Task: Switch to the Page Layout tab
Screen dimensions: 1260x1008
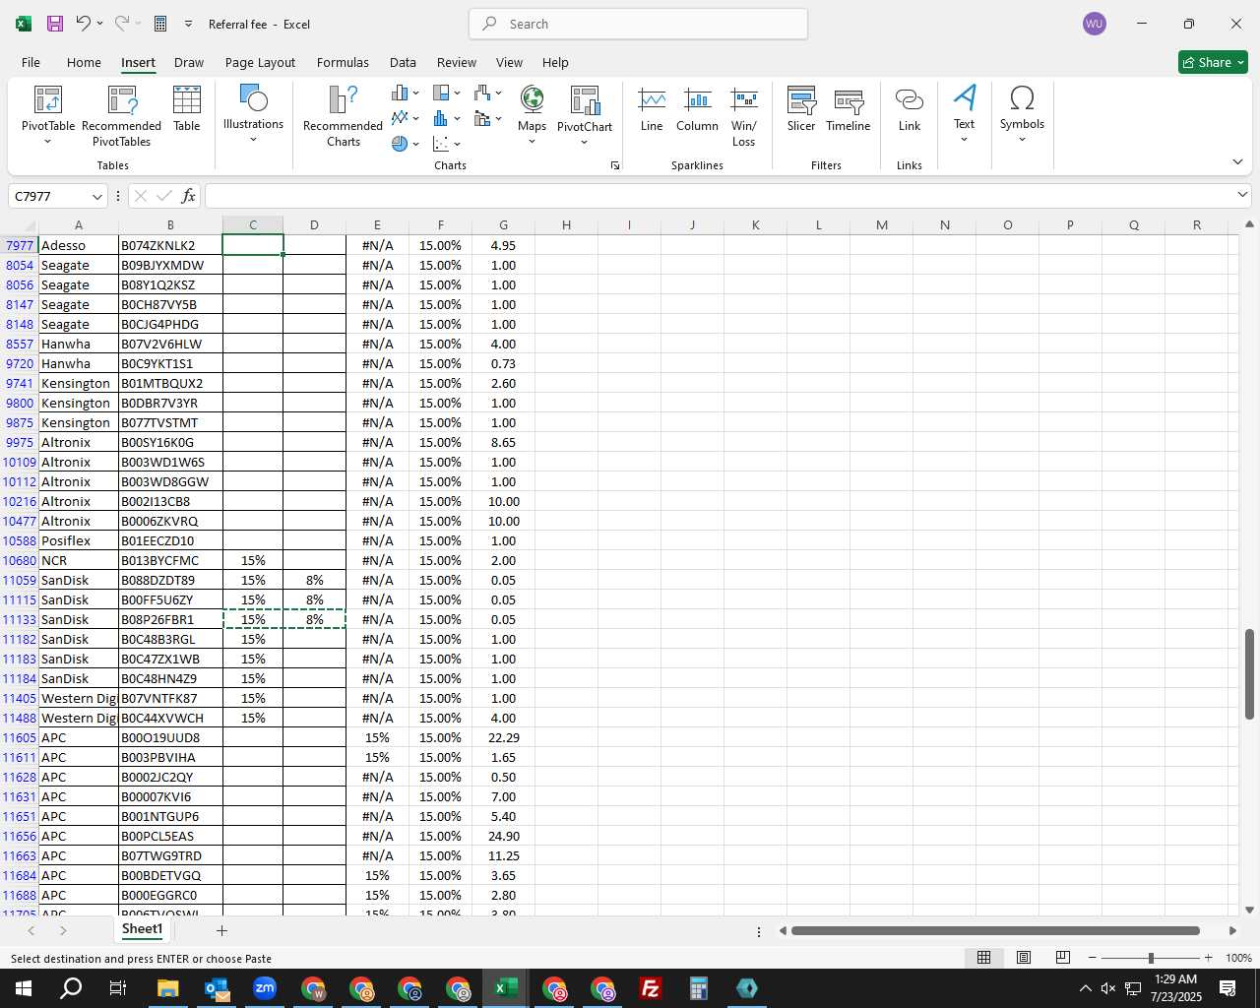Action: click(x=260, y=62)
